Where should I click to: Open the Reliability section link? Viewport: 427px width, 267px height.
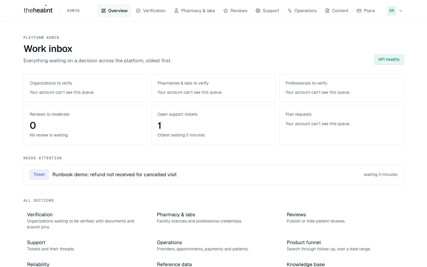coord(38,264)
